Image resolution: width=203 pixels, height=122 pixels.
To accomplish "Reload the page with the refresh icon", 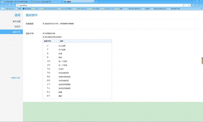I will pyautogui.click(x=189, y=5).
